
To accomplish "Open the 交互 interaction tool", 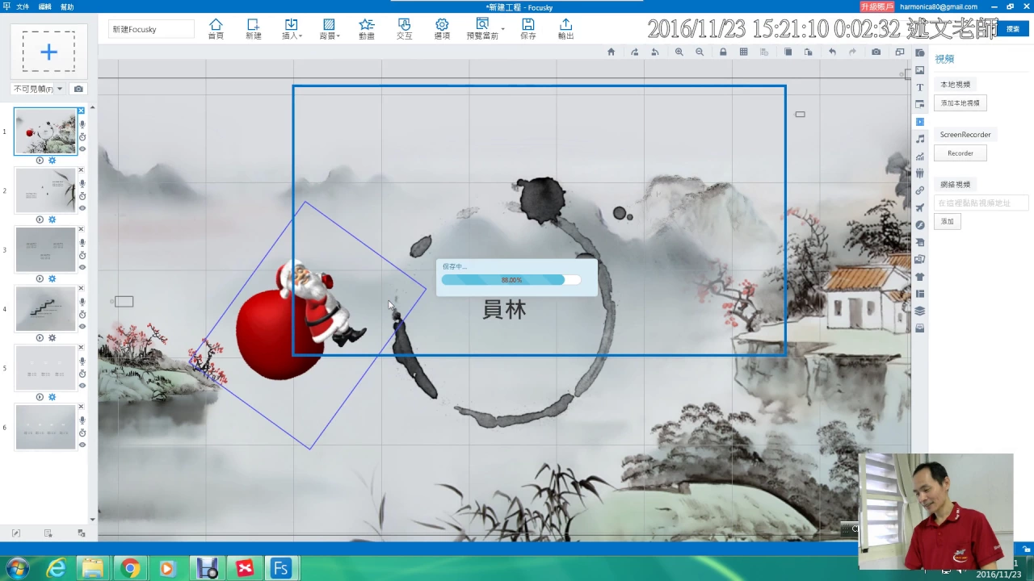I will (x=404, y=29).
